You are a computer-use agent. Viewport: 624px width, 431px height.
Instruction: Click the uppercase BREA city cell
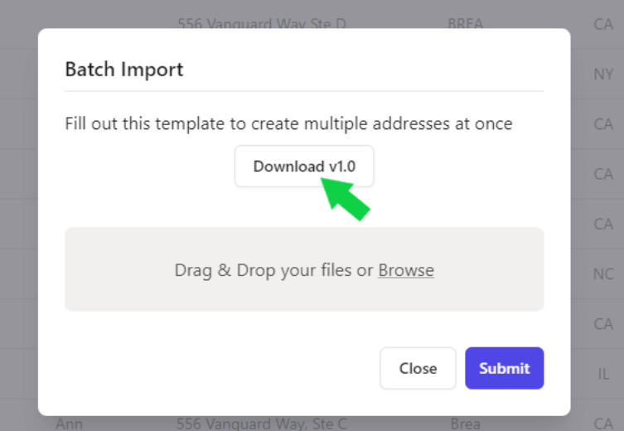tap(465, 23)
